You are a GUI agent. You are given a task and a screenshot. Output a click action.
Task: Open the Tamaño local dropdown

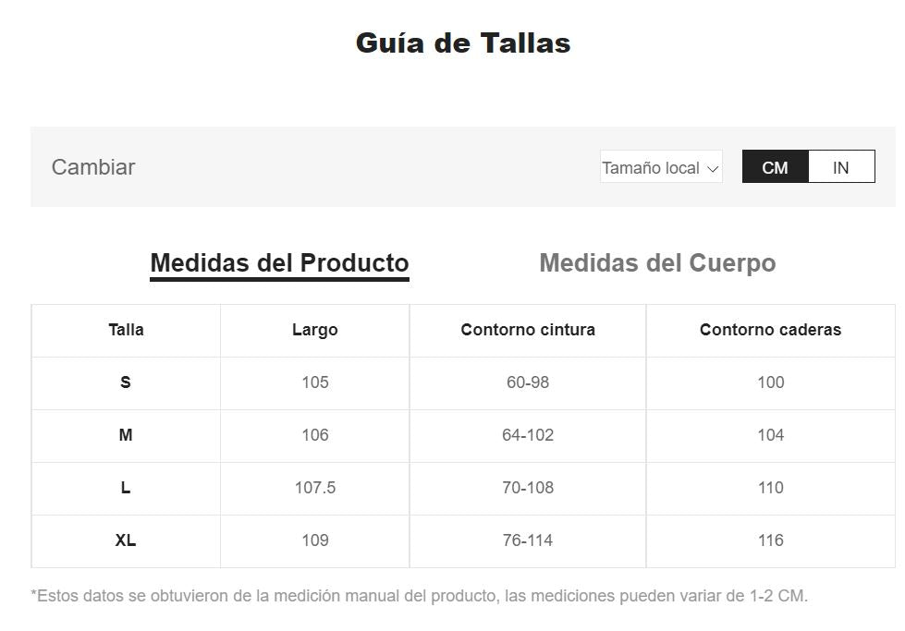pos(660,167)
